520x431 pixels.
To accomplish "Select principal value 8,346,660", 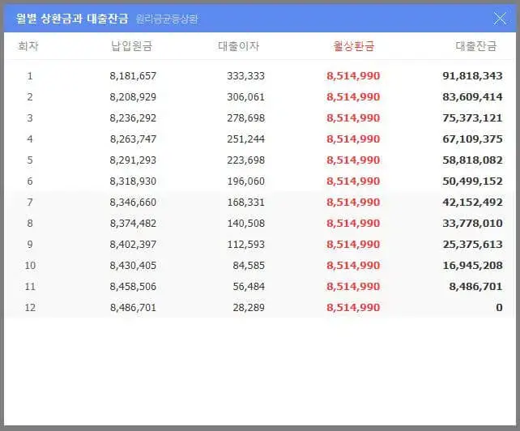I will (133, 203).
